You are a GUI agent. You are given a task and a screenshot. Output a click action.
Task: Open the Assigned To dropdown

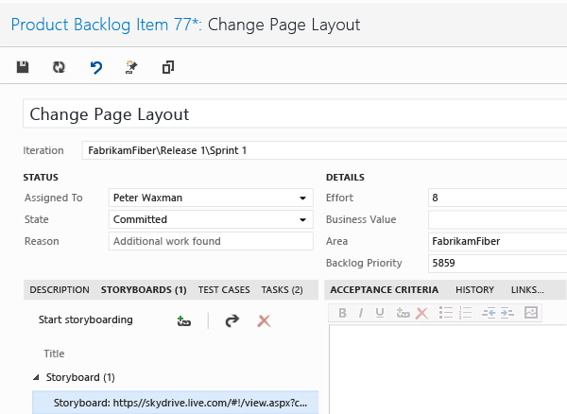[x=303, y=198]
